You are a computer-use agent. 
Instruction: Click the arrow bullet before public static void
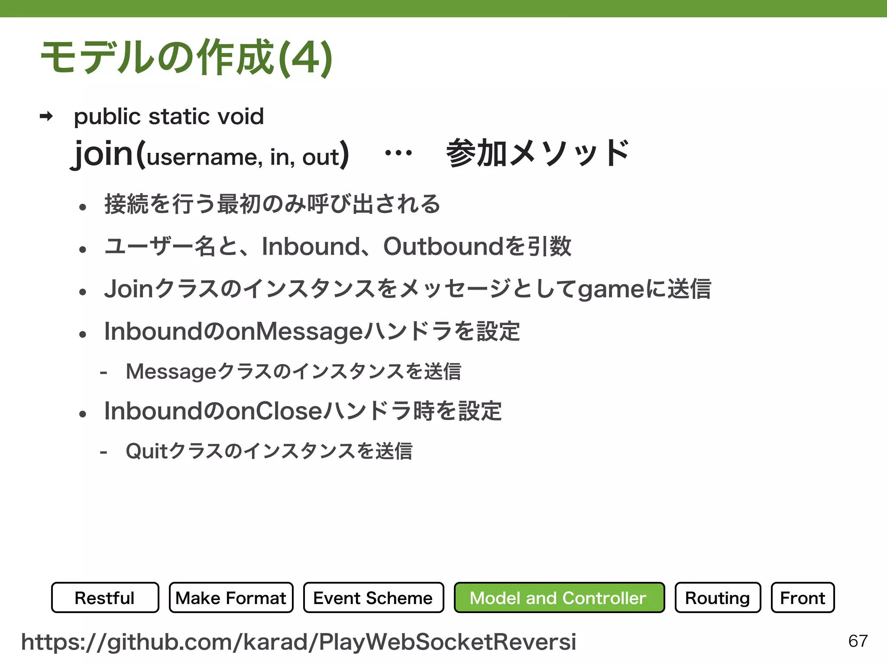click(x=46, y=116)
